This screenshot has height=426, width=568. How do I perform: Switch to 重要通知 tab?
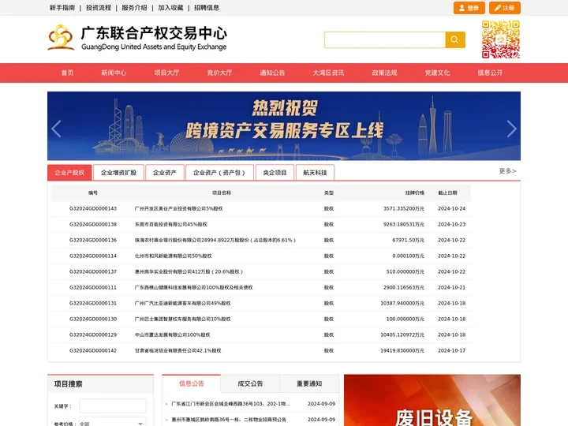pyautogui.click(x=309, y=383)
